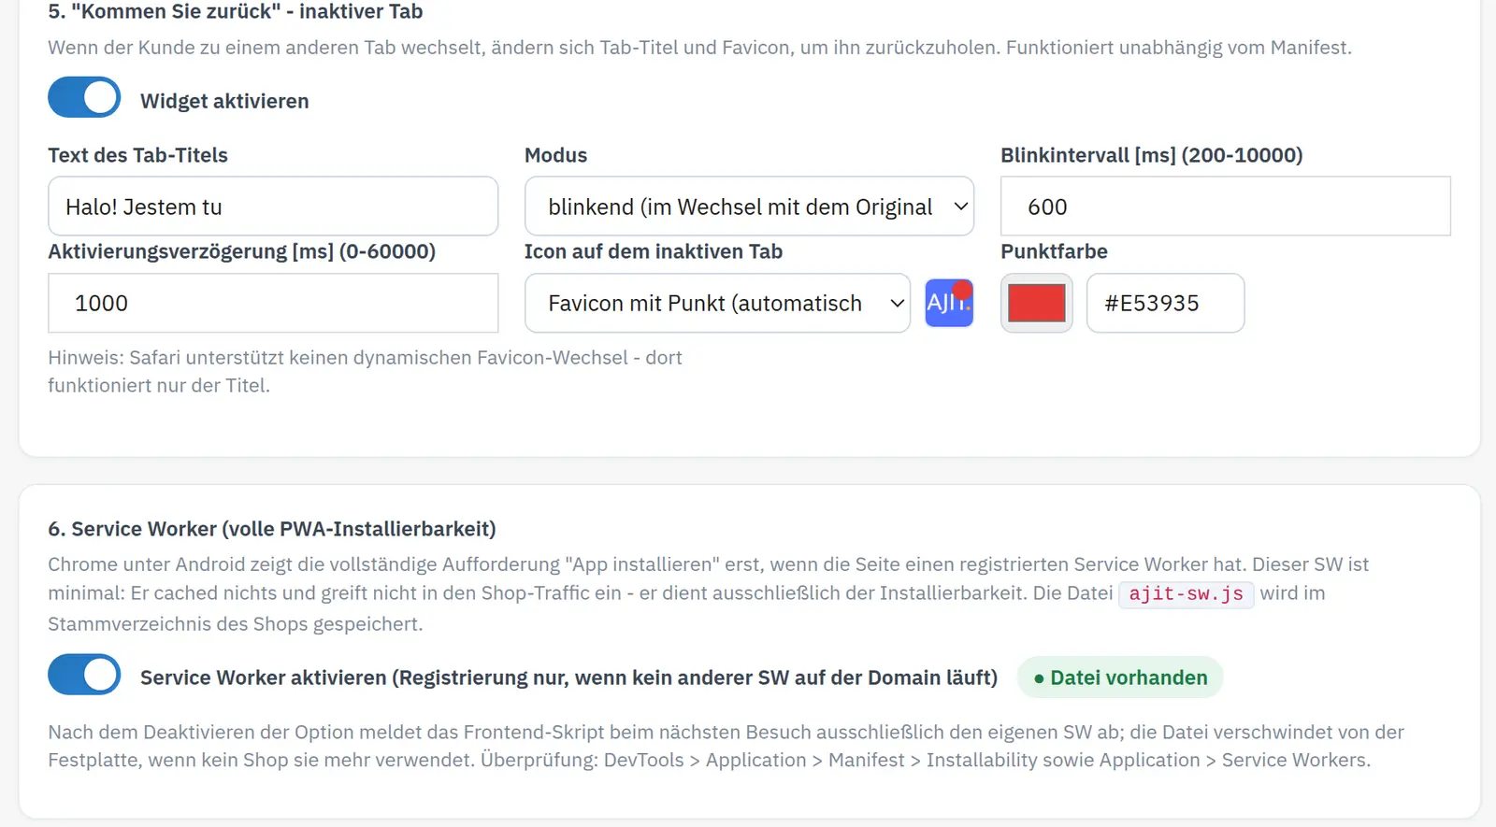The height and width of the screenshot is (827, 1496).
Task: Click the Blinkintervall input showing 600
Action: pos(1226,207)
